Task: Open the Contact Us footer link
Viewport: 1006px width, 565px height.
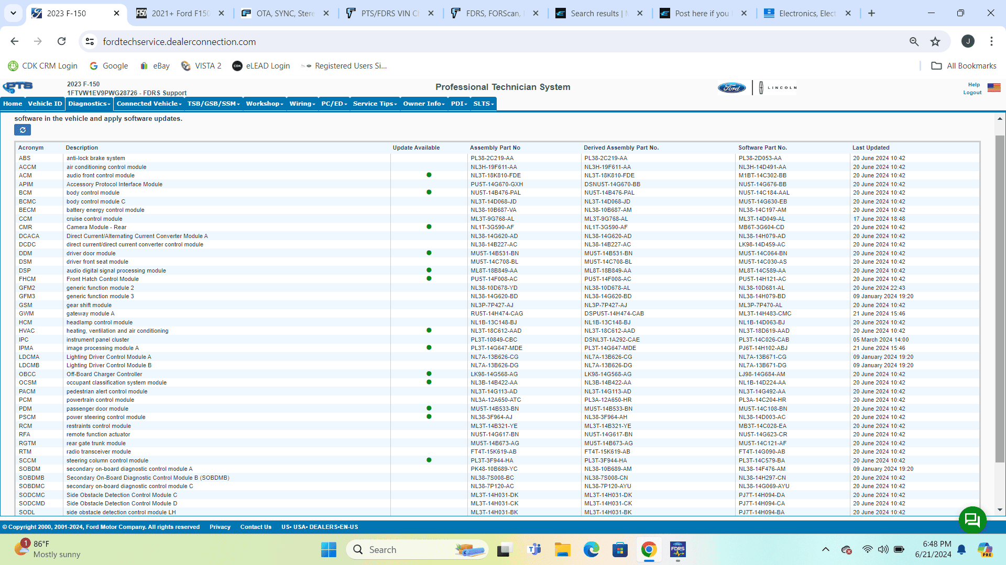Action: [x=256, y=527]
